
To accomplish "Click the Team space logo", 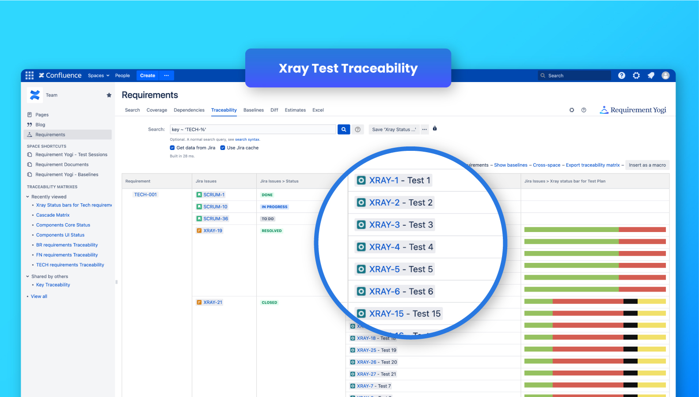I will click(x=35, y=95).
